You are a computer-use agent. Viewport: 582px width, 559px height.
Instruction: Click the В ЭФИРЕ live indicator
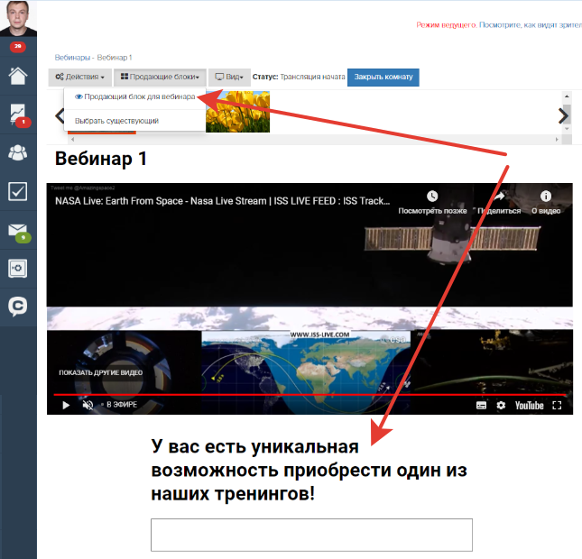tap(119, 405)
